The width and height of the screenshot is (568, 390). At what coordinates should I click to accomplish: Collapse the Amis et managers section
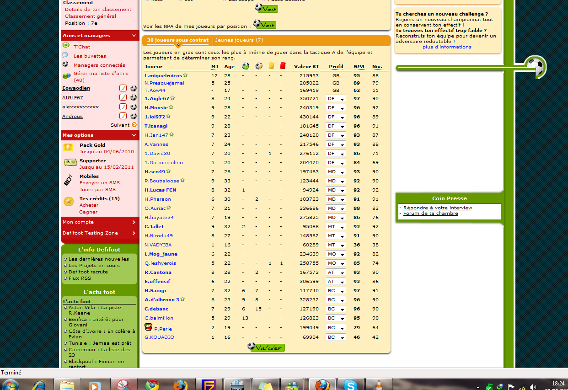(134, 36)
